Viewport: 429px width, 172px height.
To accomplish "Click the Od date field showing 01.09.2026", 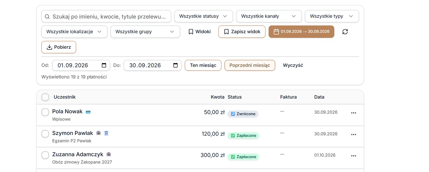I will [81, 65].
